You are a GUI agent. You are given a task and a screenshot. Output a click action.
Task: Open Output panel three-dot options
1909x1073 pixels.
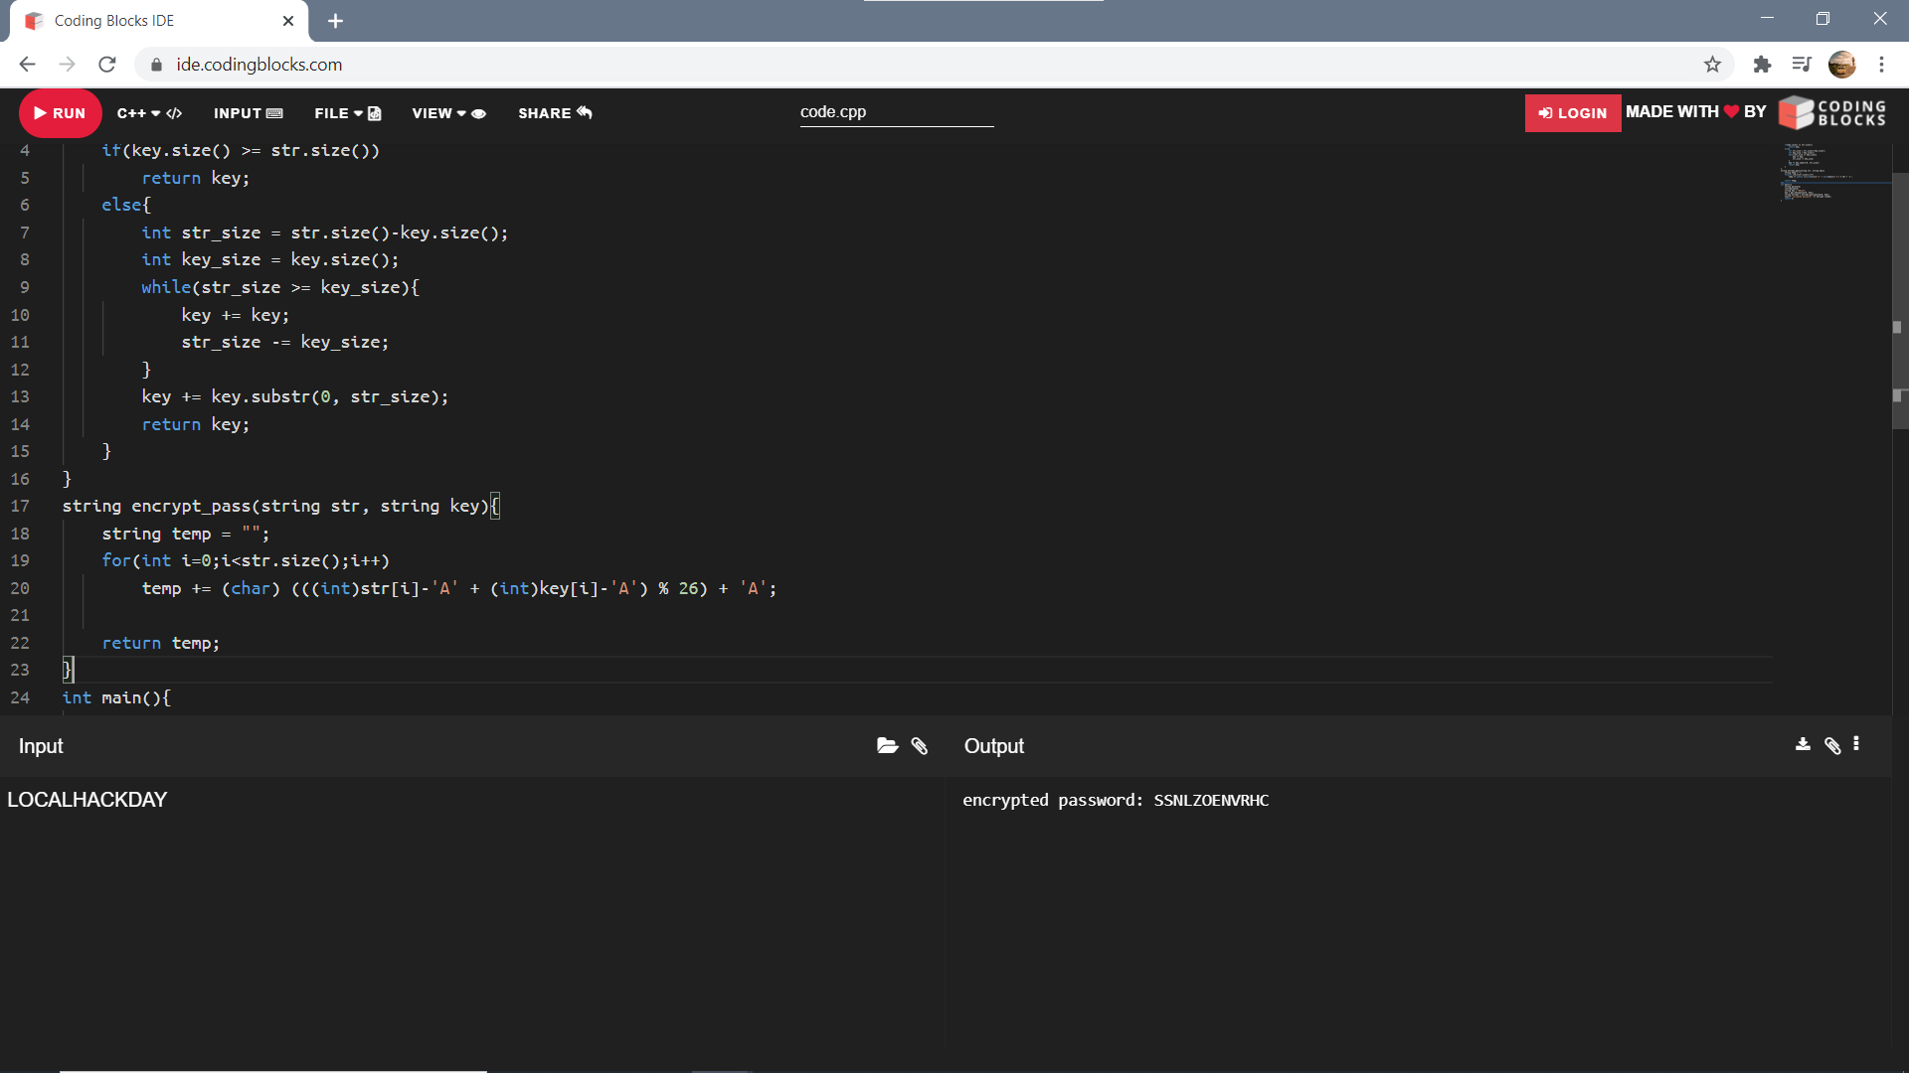point(1856,744)
